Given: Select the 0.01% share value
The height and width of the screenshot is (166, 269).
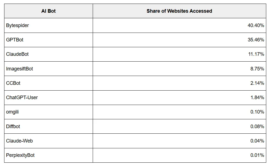Looking at the screenshot, I should click(x=257, y=155).
